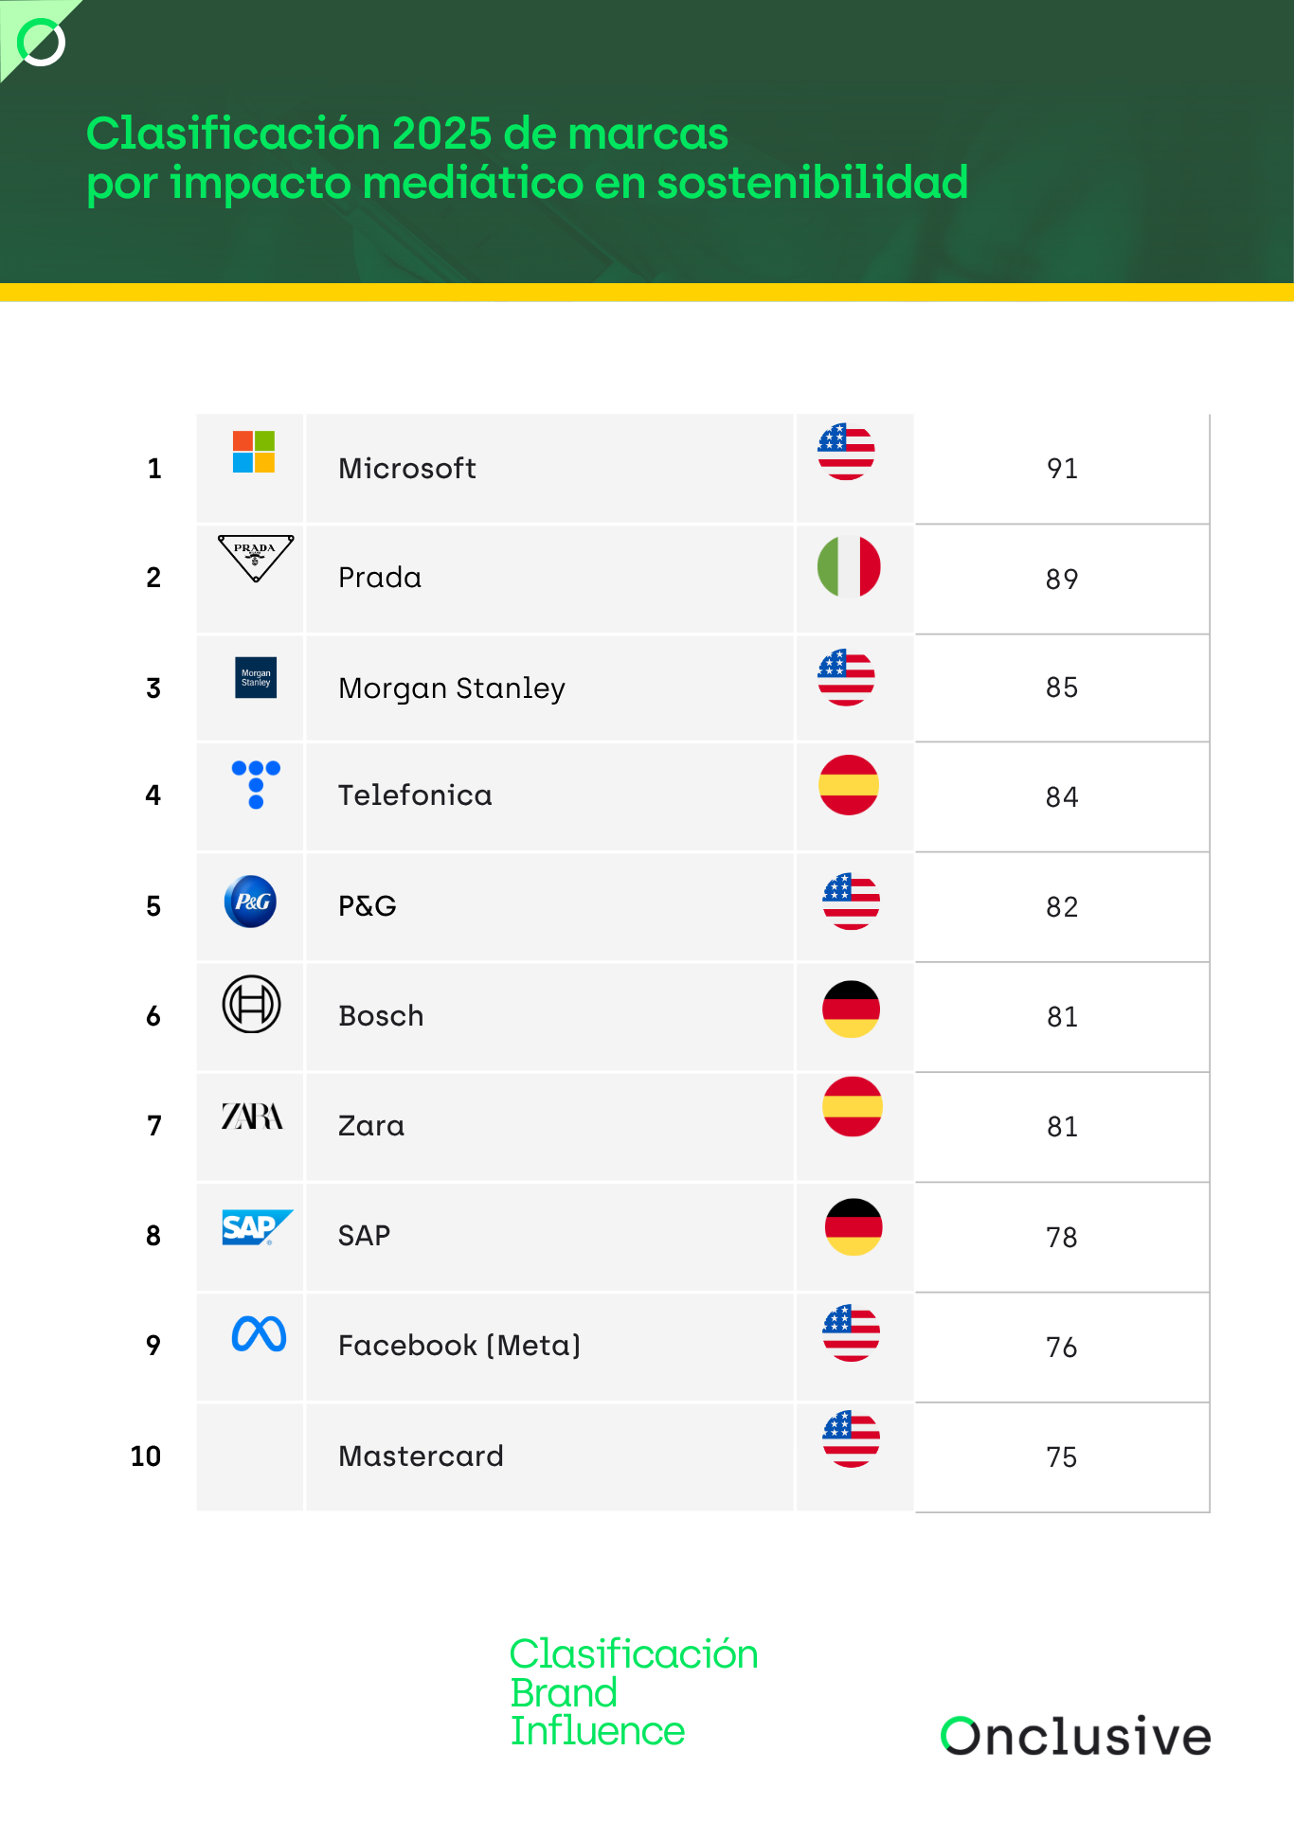
Task: Click the Telefonica blue dots logo
Action: (x=256, y=784)
